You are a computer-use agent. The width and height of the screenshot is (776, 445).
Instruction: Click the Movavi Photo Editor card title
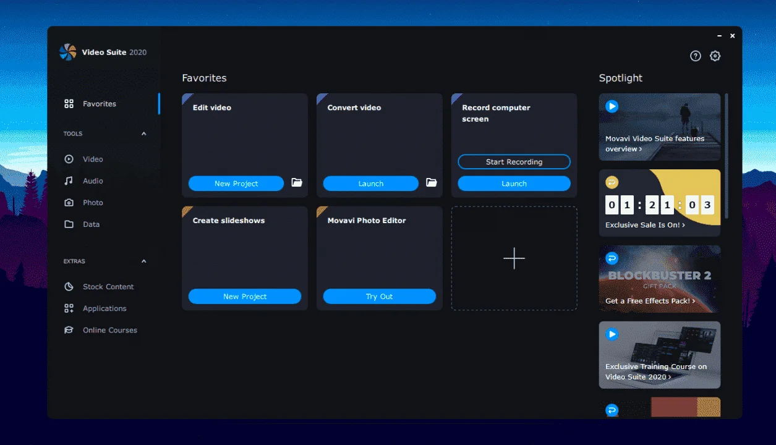point(367,221)
